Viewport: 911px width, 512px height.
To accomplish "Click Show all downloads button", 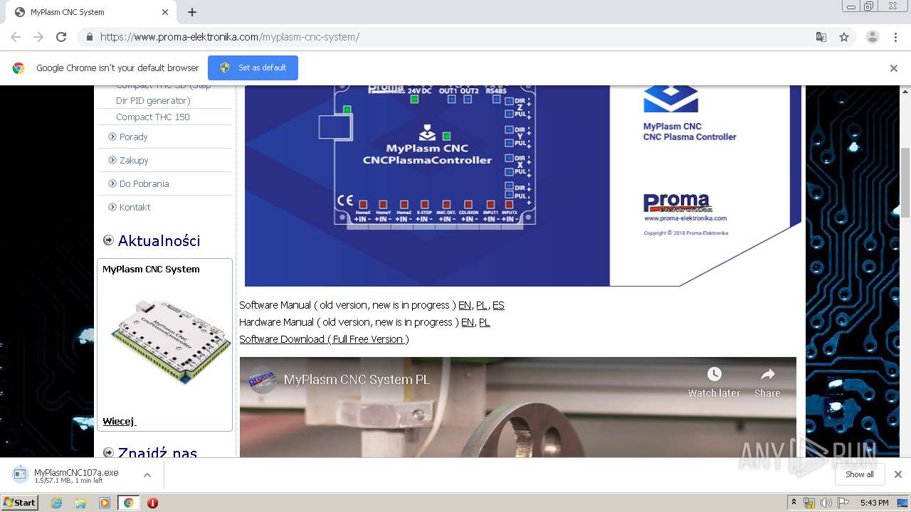I will pyautogui.click(x=859, y=474).
